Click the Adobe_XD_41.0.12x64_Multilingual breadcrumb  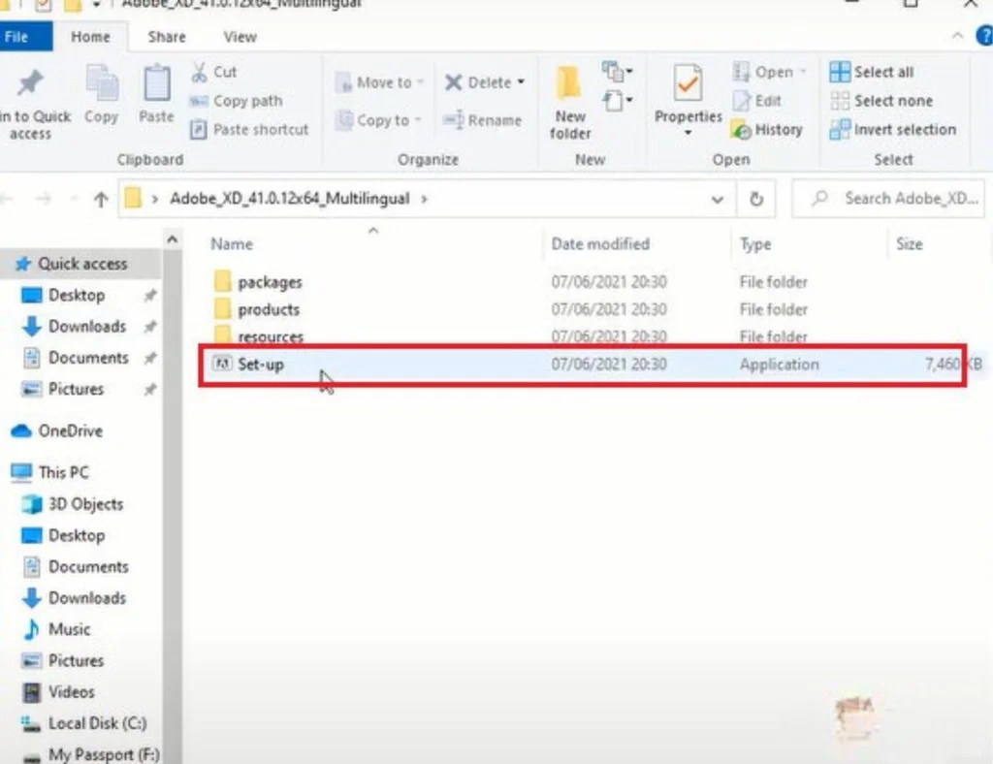(289, 199)
